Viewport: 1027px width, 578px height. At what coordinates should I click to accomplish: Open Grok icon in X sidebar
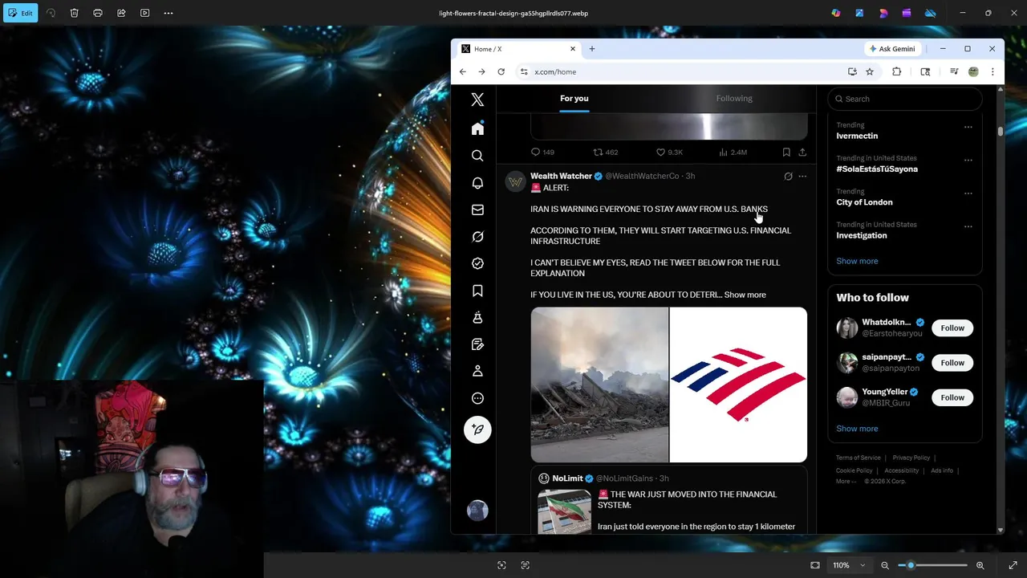click(477, 237)
